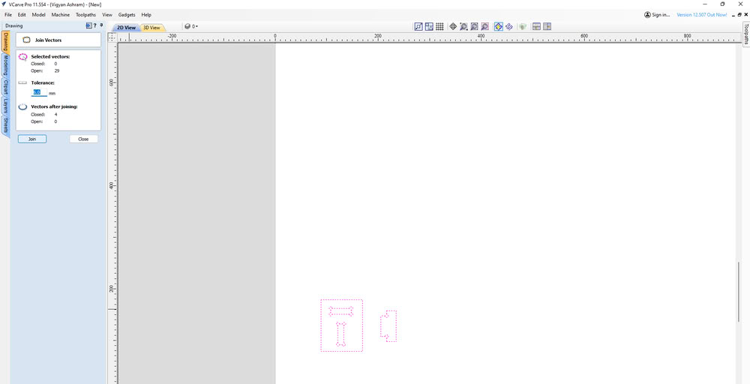The height and width of the screenshot is (384, 750).
Task: Select the Drawing side tab
Action: 5,41
